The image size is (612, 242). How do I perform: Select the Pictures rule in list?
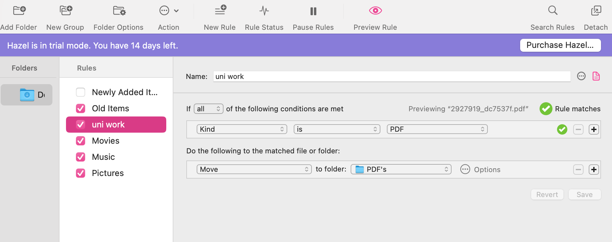click(x=108, y=173)
